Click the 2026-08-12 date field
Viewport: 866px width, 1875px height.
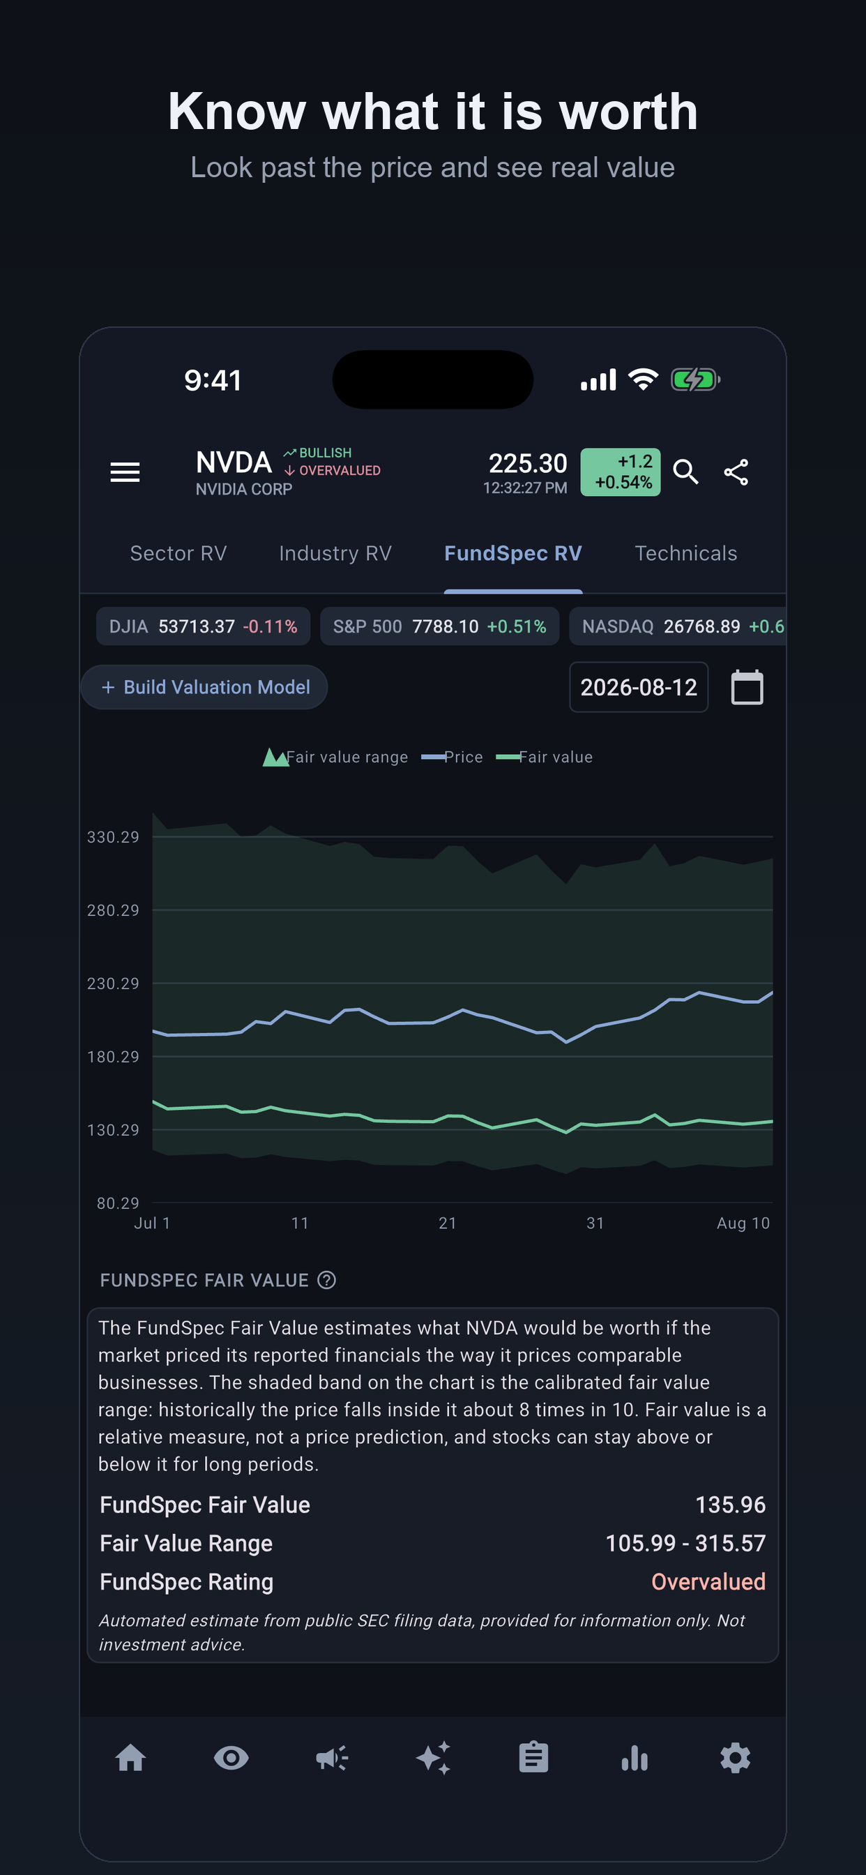tap(638, 687)
